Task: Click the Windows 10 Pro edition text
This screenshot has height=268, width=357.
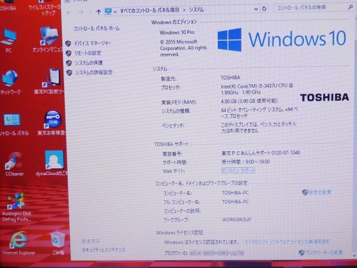Action: [x=177, y=33]
